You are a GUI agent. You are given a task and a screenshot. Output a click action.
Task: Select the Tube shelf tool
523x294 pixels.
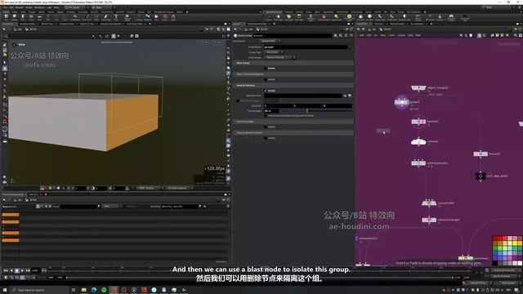[x=23, y=17]
